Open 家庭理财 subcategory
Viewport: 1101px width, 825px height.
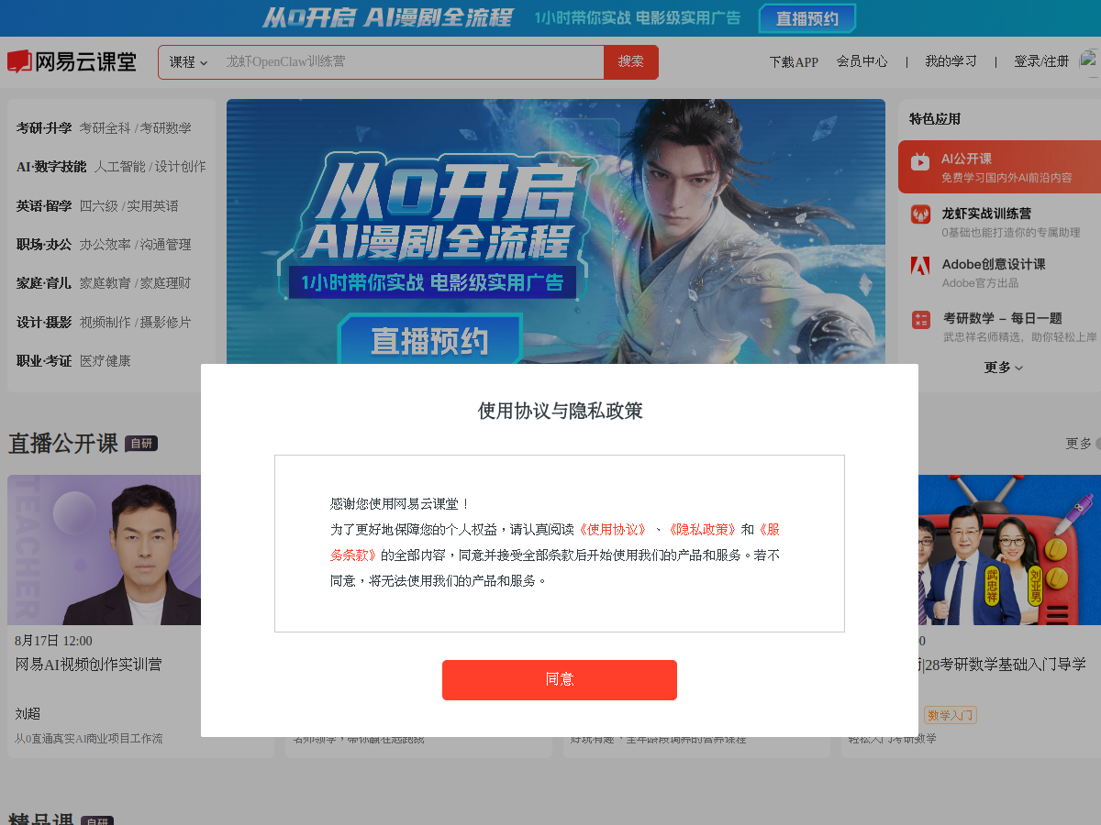point(166,283)
